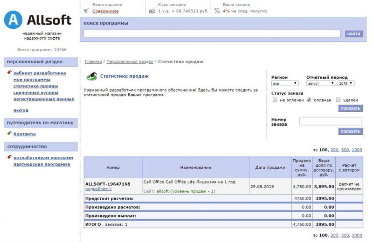Click the 'сотрудничество' section header
The height and width of the screenshot is (242, 373).
tap(41, 147)
